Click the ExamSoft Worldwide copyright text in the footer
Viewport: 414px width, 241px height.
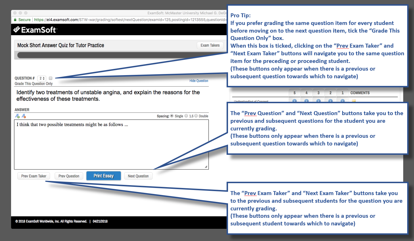pyautogui.click(x=51, y=221)
